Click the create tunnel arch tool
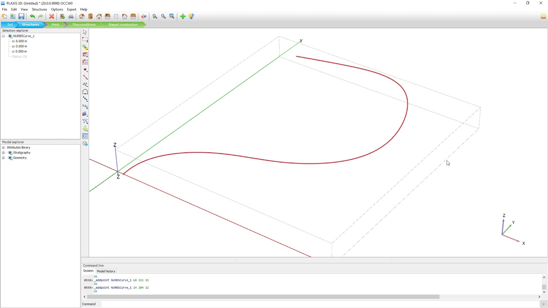548x308 pixels. click(85, 92)
